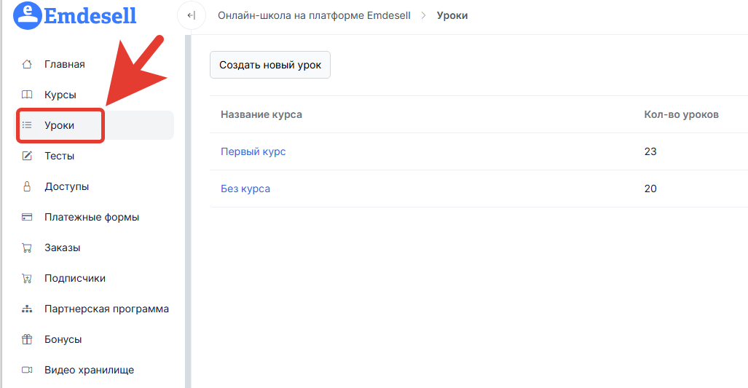Image resolution: width=748 pixels, height=388 pixels.
Task: Click the hierarchy icon beside Партнерская программа
Action: point(27,309)
